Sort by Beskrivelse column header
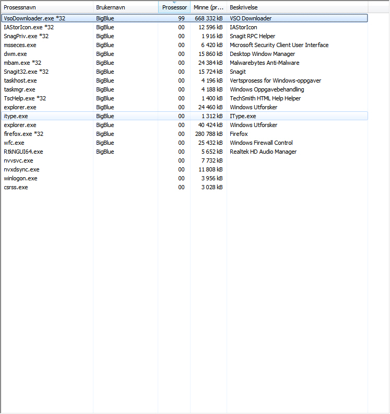This screenshot has width=390, height=414. coord(297,7)
